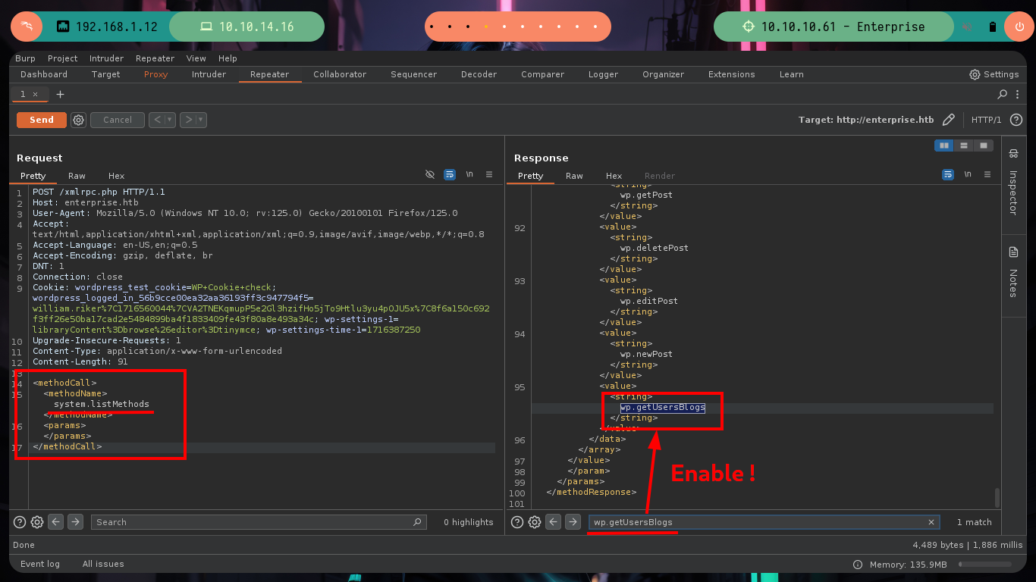Open Response pane hamburger options menu
This screenshot has height=582, width=1036.
tap(987, 174)
